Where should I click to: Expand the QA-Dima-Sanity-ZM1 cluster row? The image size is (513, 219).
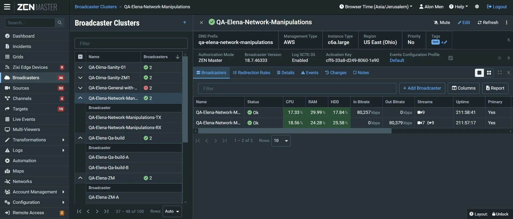click(x=80, y=78)
